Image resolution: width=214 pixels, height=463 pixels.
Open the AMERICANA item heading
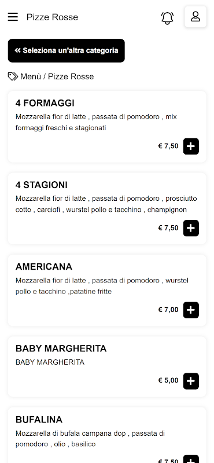click(x=44, y=267)
